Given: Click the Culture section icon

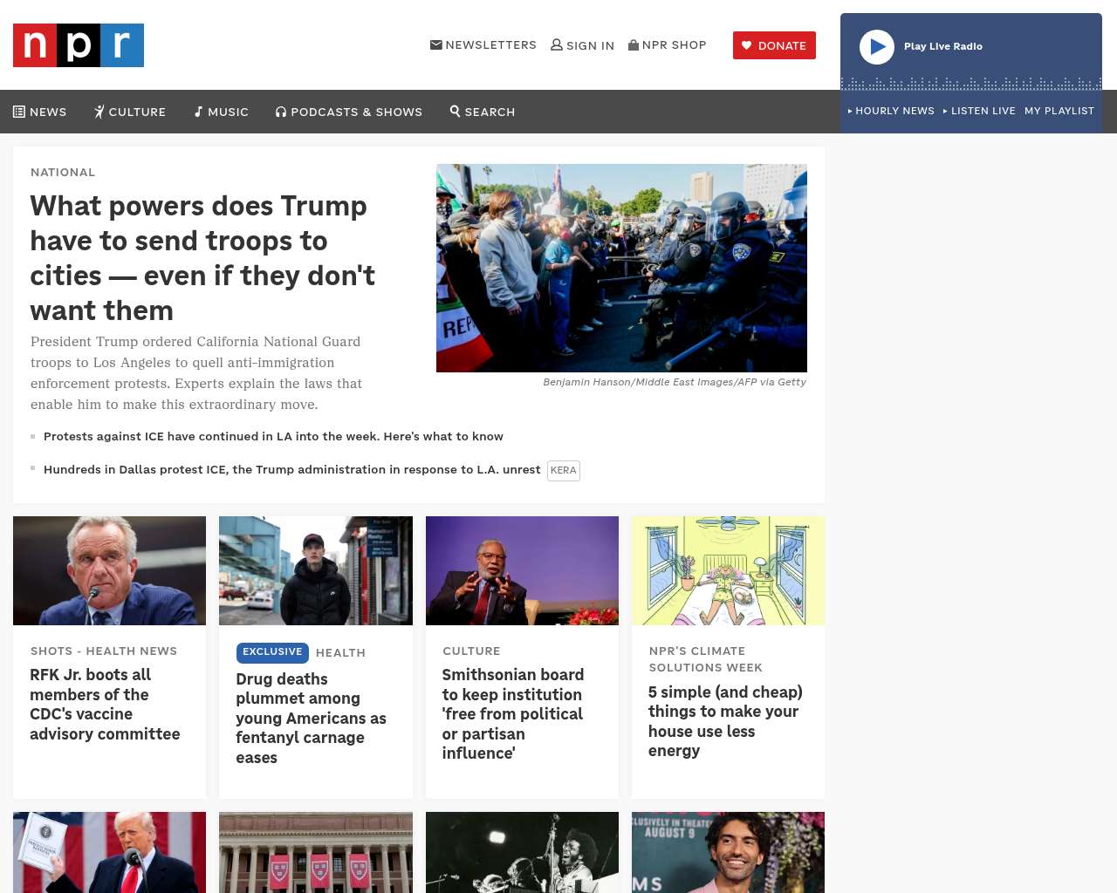Looking at the screenshot, I should (x=99, y=112).
